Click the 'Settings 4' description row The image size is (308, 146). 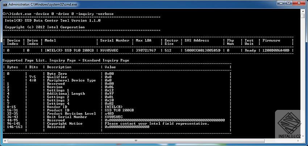click(58, 104)
